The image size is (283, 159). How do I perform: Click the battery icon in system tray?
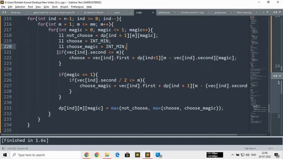coord(237,155)
